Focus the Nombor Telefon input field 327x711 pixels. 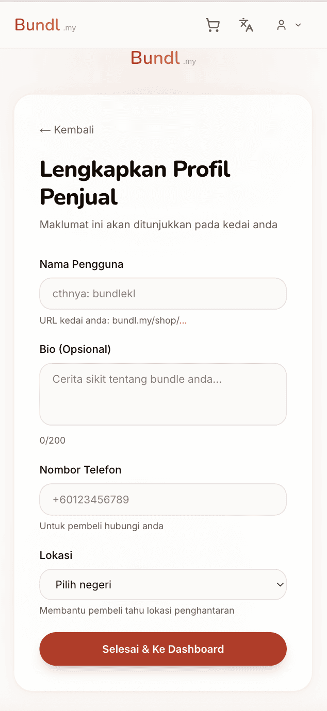[163, 499]
